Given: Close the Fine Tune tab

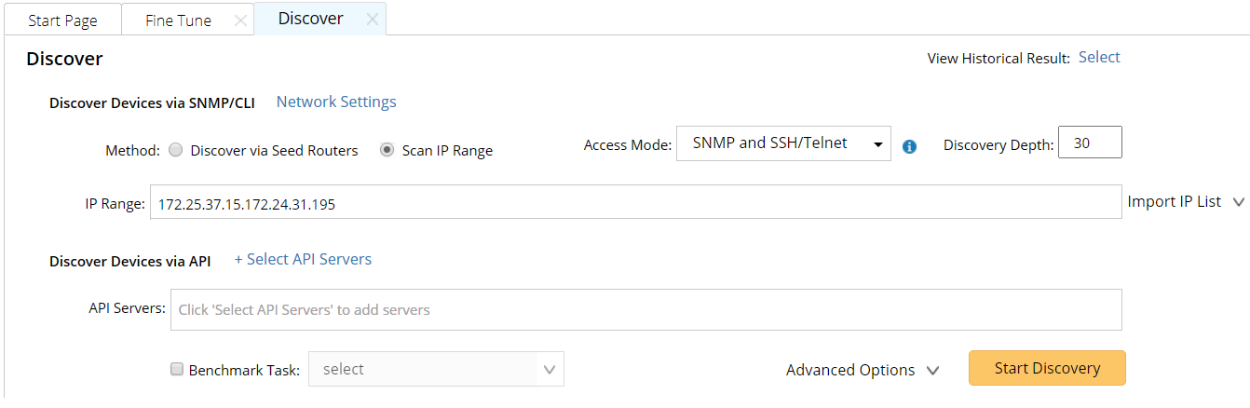Looking at the screenshot, I should 240,20.
